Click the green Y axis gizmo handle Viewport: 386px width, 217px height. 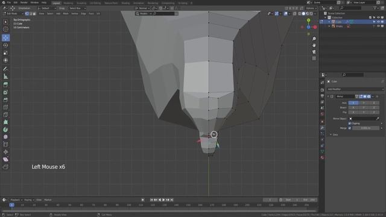[308, 20]
